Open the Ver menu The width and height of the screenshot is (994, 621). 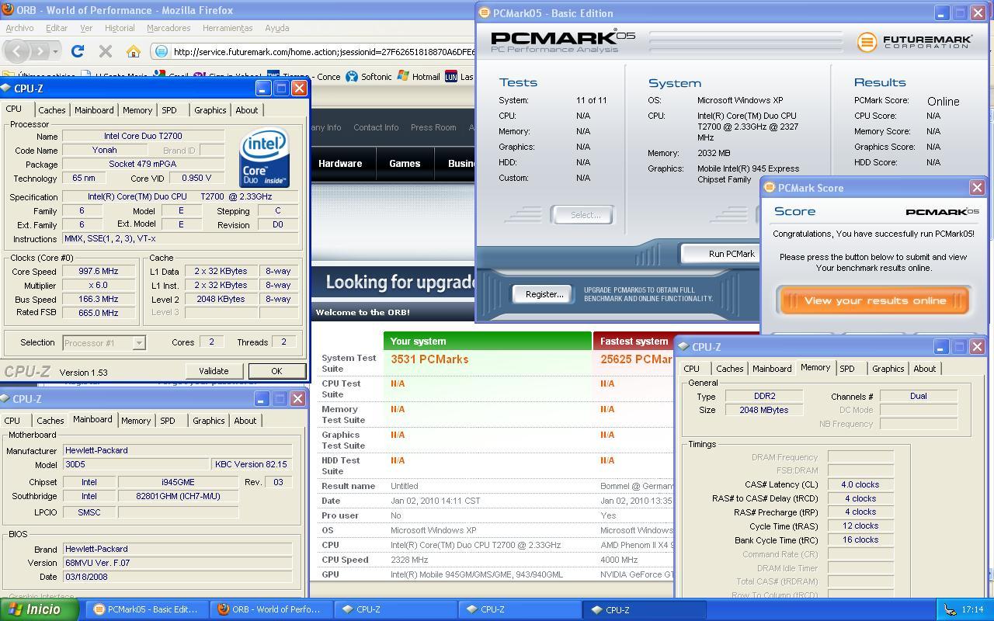(86, 28)
